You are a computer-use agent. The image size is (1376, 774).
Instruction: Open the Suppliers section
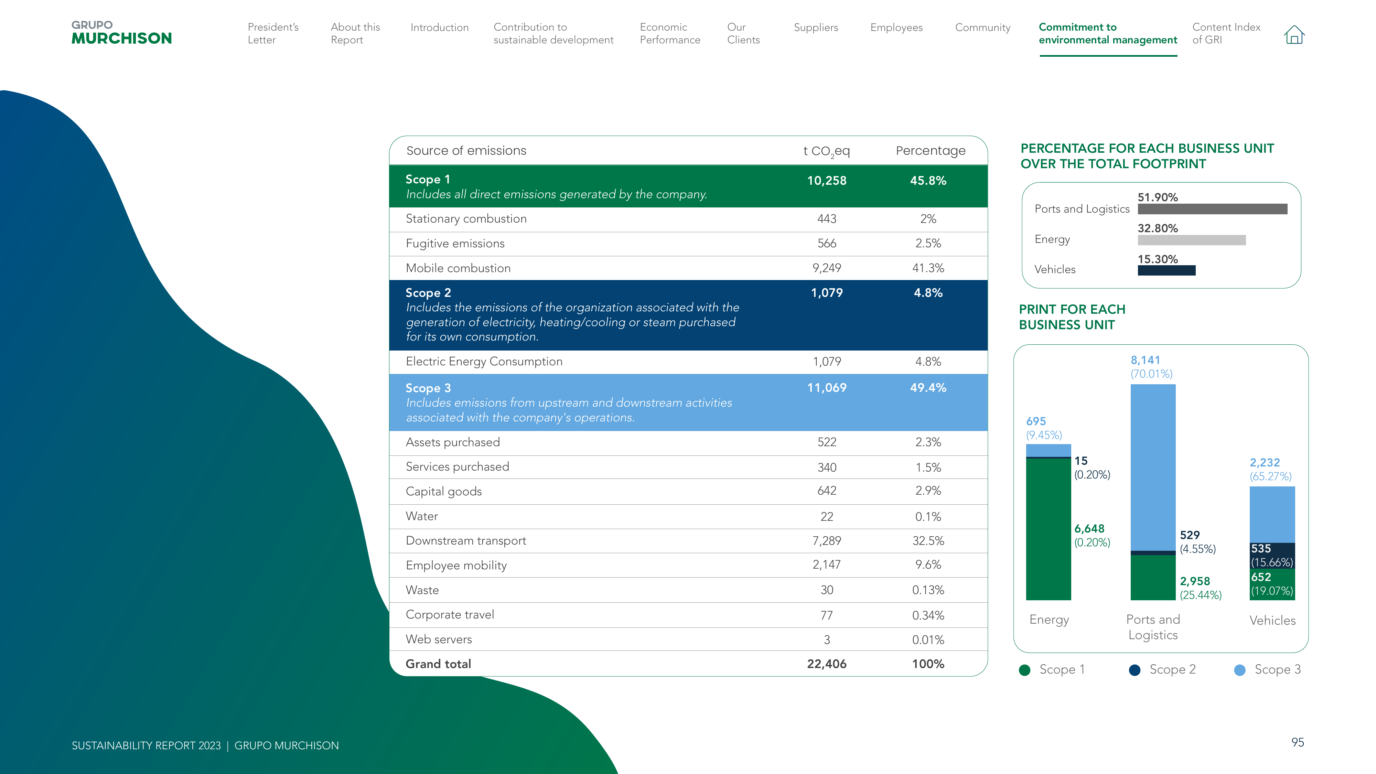[x=816, y=27]
